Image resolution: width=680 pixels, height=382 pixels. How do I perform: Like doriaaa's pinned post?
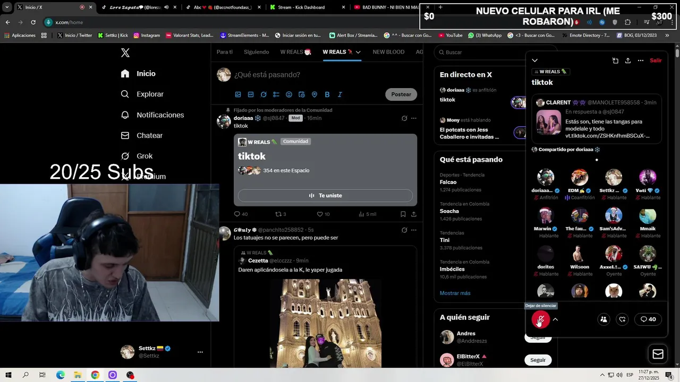coord(323,214)
